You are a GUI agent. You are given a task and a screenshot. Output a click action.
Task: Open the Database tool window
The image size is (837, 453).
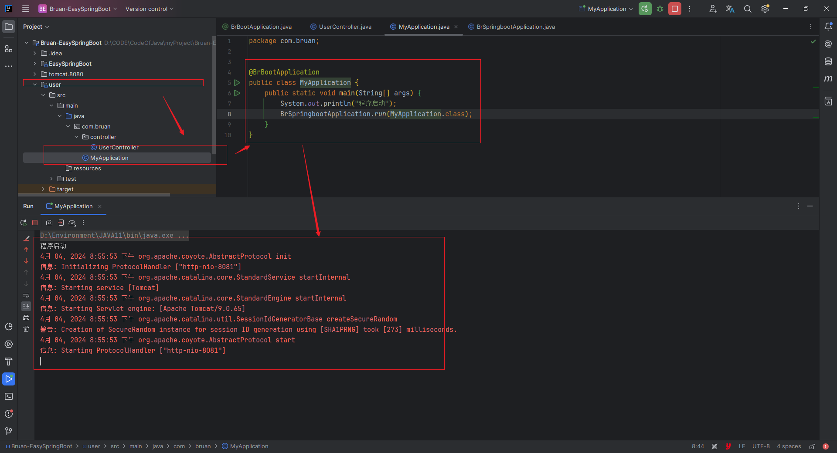tap(828, 61)
